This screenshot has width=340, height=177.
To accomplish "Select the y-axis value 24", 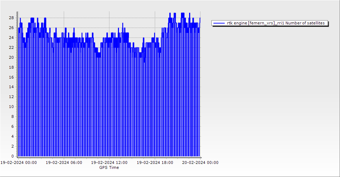I will click(x=11, y=38).
